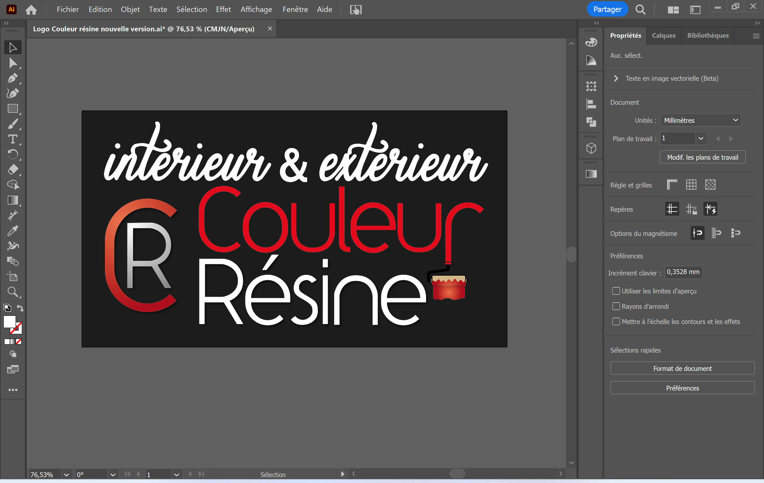Select the Rotate tool
This screenshot has width=764, height=483.
pyautogui.click(x=13, y=154)
